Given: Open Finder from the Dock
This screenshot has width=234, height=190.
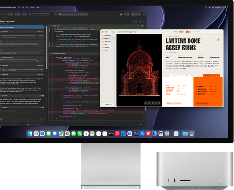Looking at the screenshot, I should [x=30, y=133].
